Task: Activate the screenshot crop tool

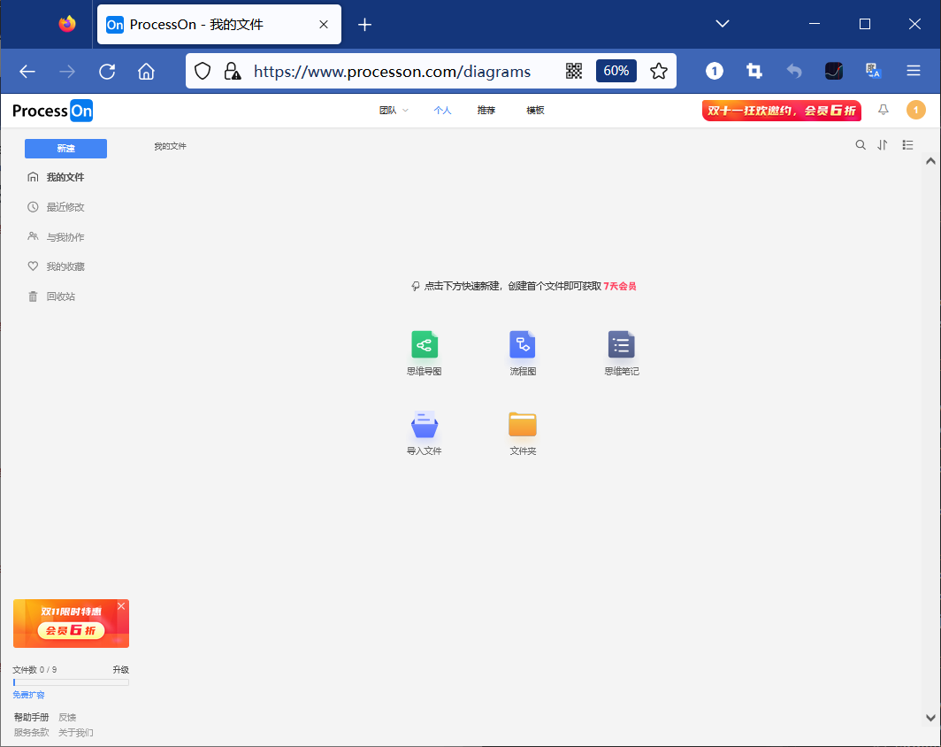Action: [754, 72]
